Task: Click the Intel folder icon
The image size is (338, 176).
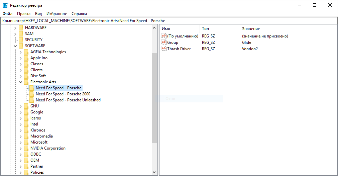Action: pyautogui.click(x=26, y=124)
